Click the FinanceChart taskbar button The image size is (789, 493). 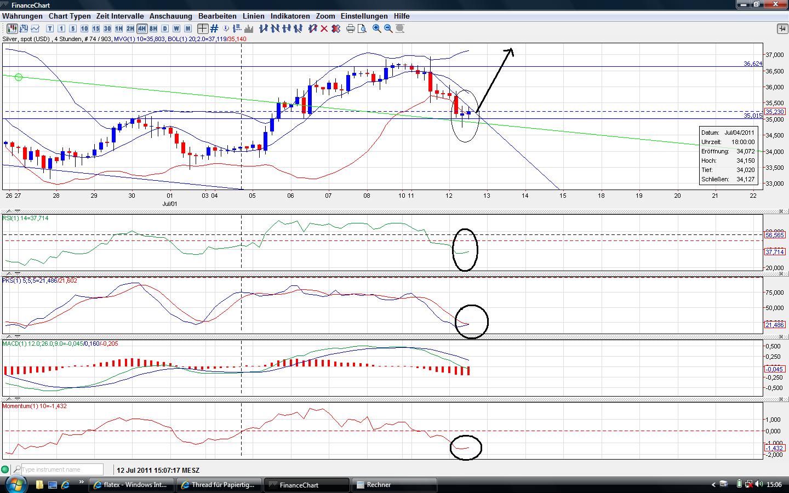pyautogui.click(x=307, y=485)
